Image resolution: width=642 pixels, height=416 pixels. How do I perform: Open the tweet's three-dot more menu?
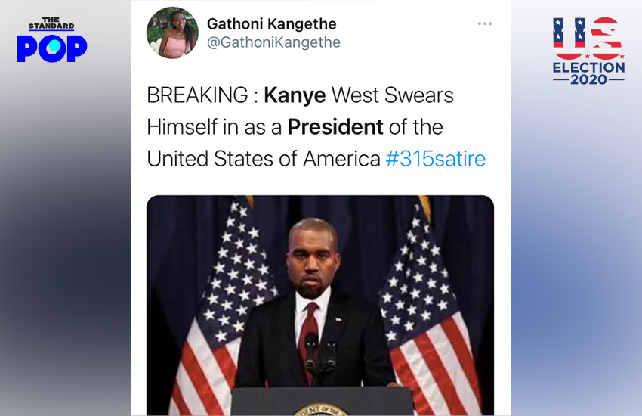click(x=485, y=24)
